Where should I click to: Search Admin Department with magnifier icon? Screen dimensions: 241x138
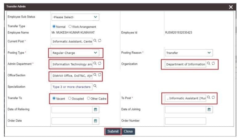(95, 63)
